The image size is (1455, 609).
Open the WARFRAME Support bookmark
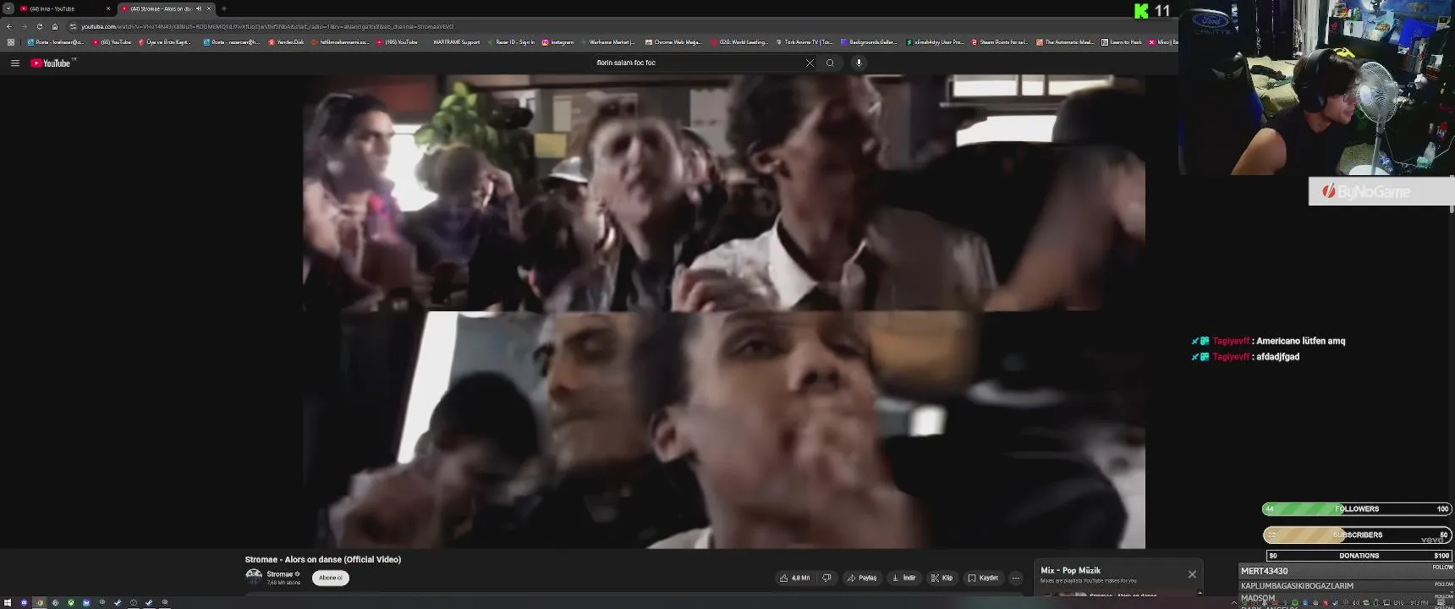[452, 41]
